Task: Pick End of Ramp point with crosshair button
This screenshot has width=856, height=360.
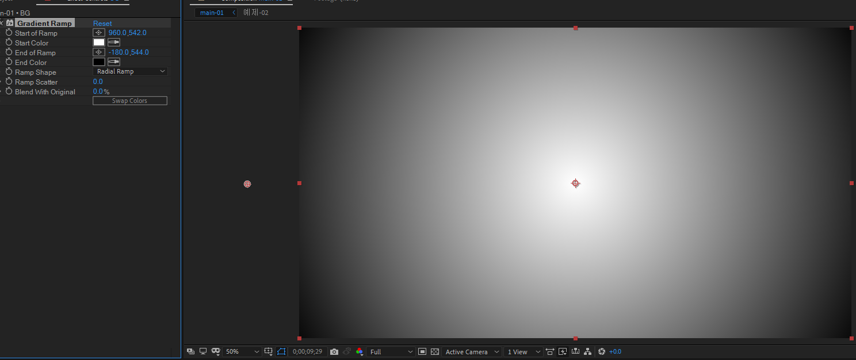Action: click(x=99, y=52)
